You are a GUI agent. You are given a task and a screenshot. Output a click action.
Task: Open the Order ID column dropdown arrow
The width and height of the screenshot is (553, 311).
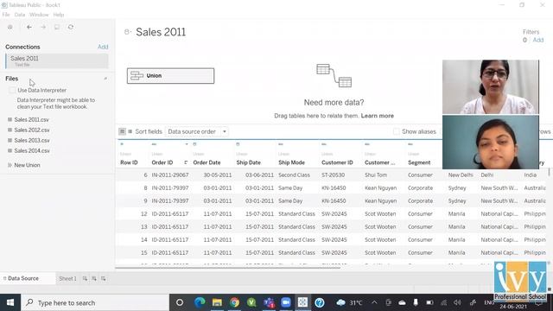(x=187, y=144)
